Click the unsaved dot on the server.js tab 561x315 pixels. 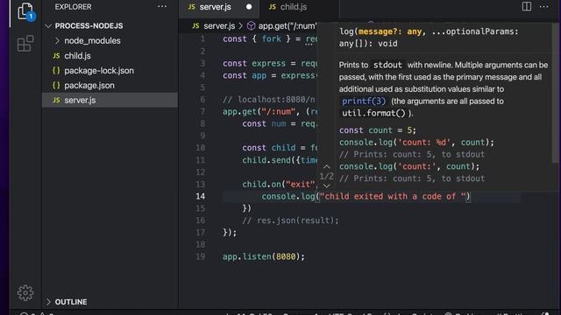249,7
